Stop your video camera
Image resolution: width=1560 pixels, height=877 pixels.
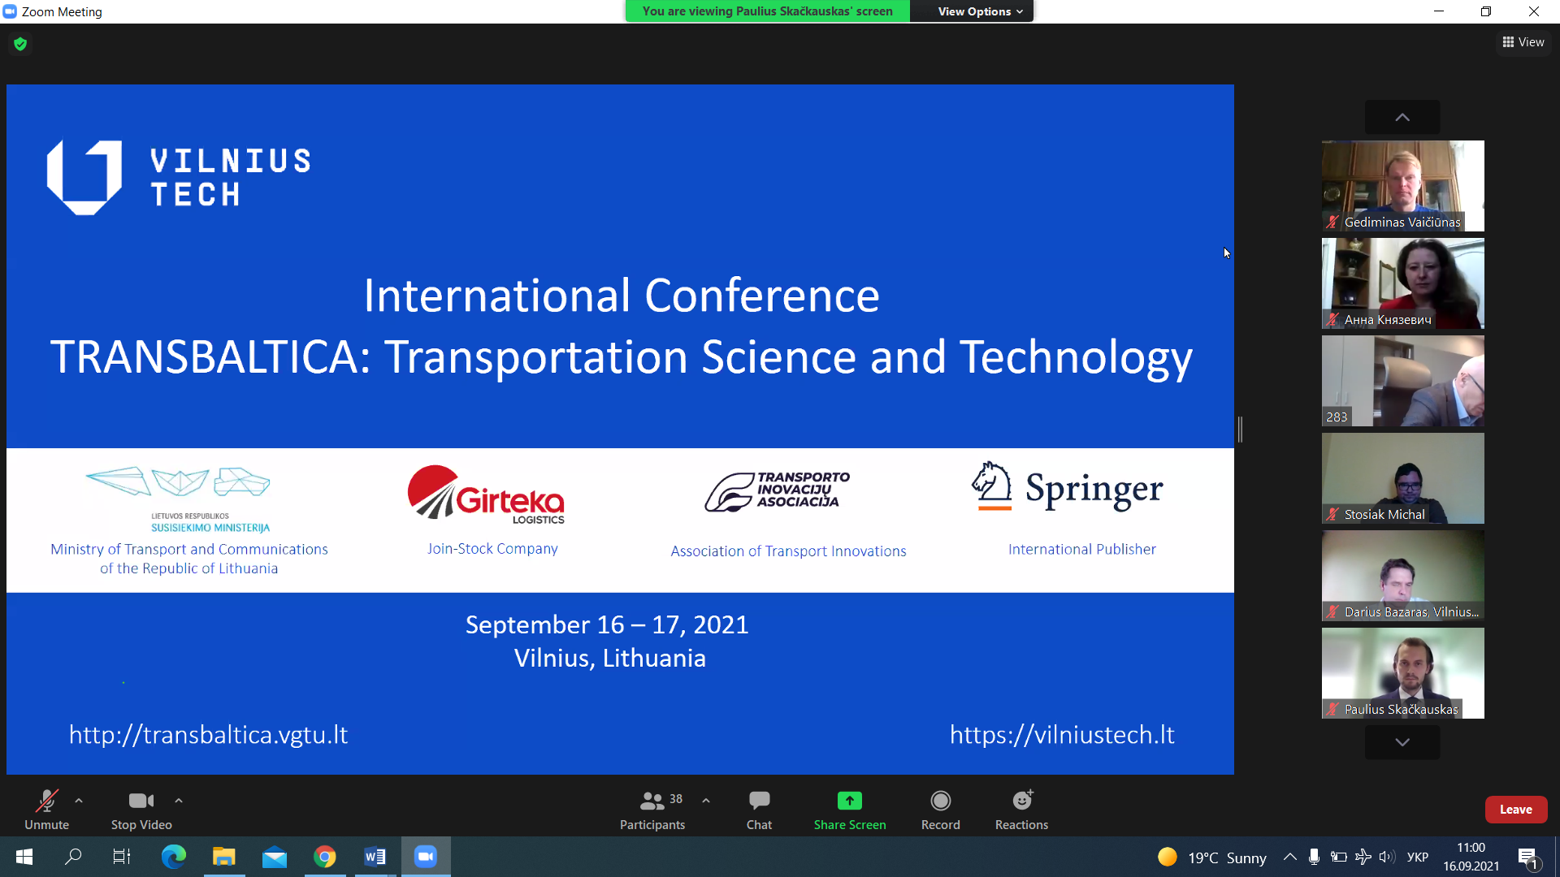pyautogui.click(x=141, y=810)
